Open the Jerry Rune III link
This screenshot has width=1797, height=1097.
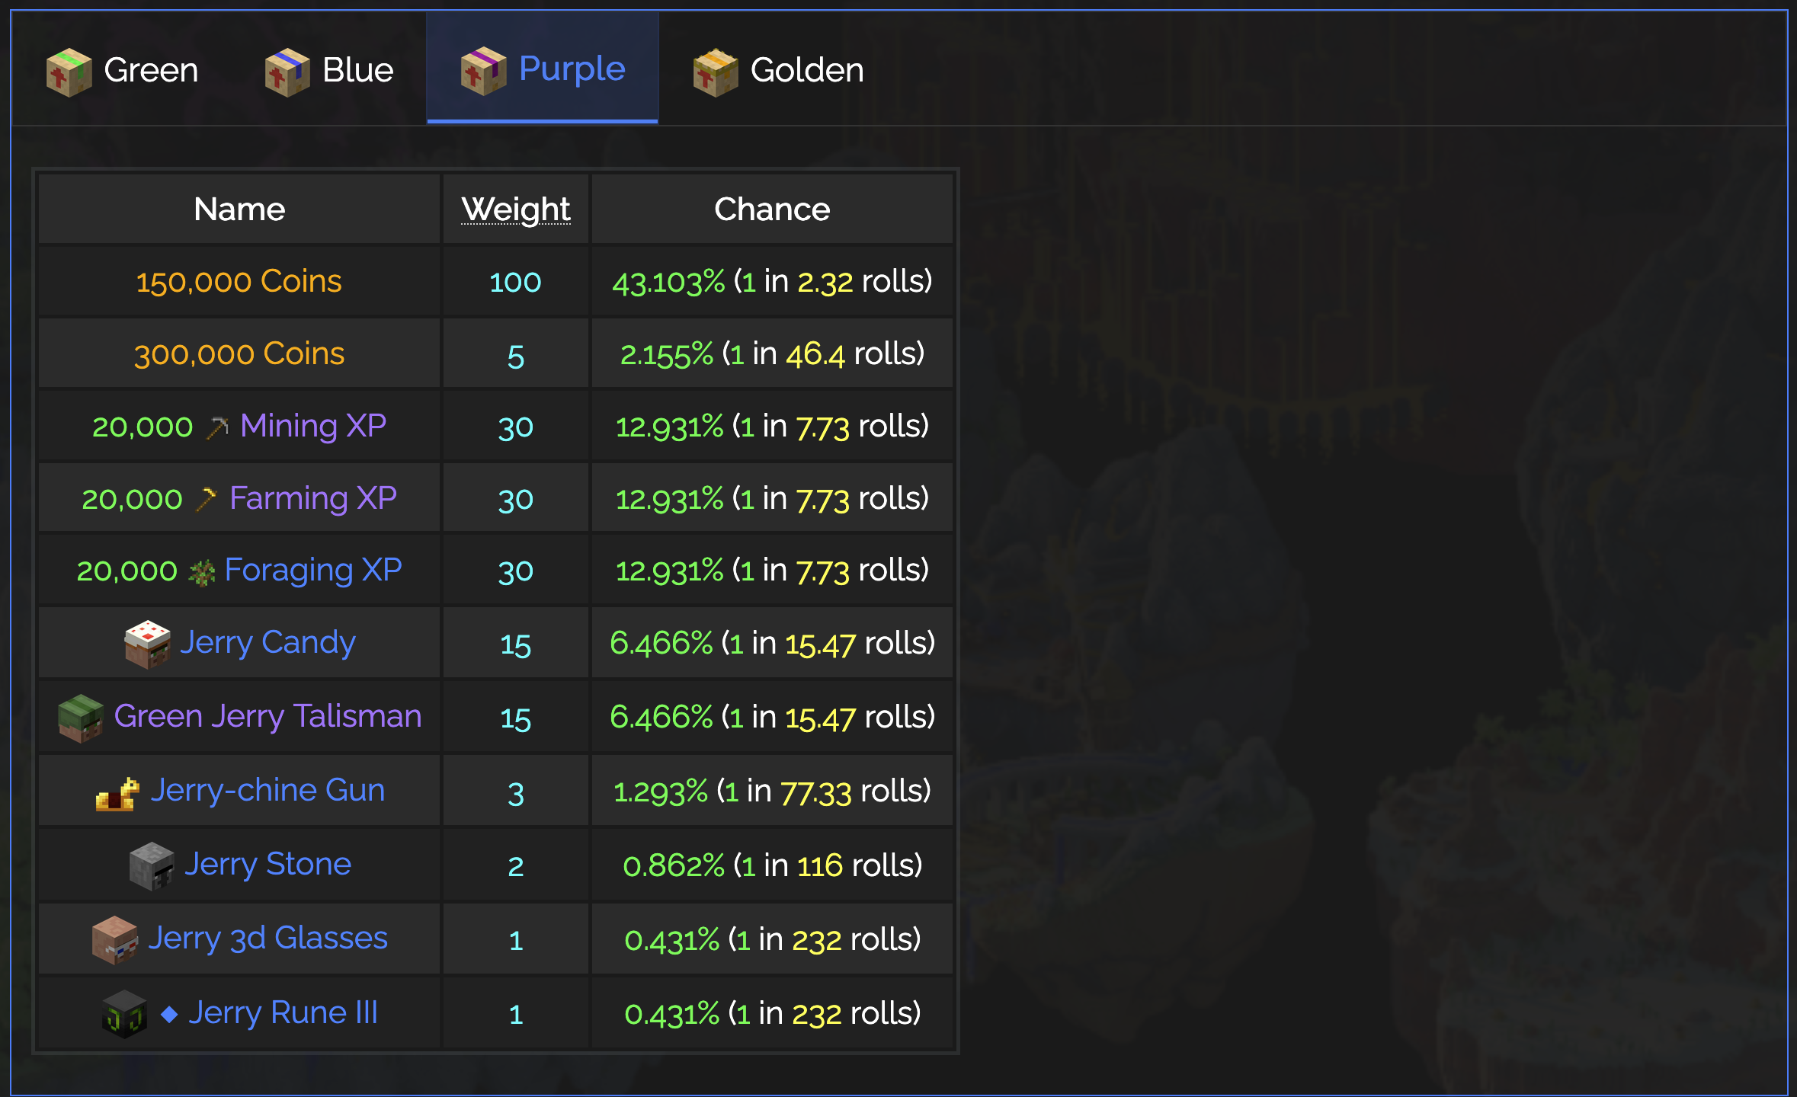coord(283,1012)
